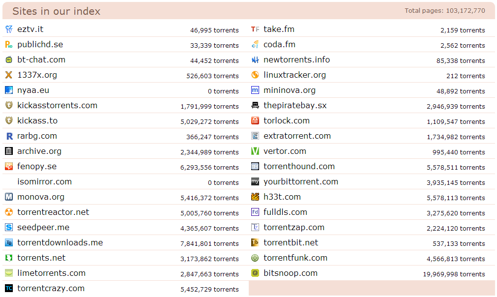This screenshot has height=297, width=497.
Task: Open the yourbittorrent.com link
Action: 301,181
